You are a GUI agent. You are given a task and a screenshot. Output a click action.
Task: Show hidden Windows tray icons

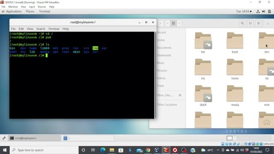[218, 150]
